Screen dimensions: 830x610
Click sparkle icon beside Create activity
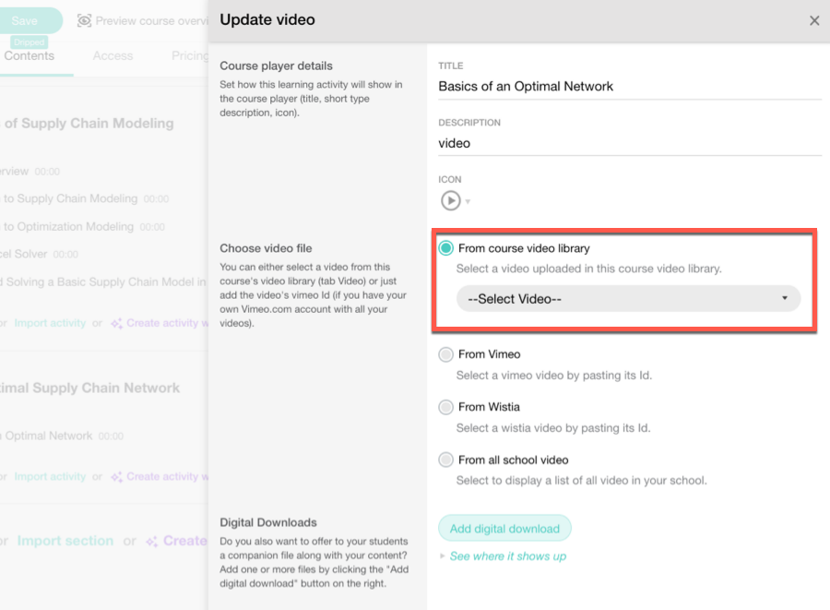[116, 323]
